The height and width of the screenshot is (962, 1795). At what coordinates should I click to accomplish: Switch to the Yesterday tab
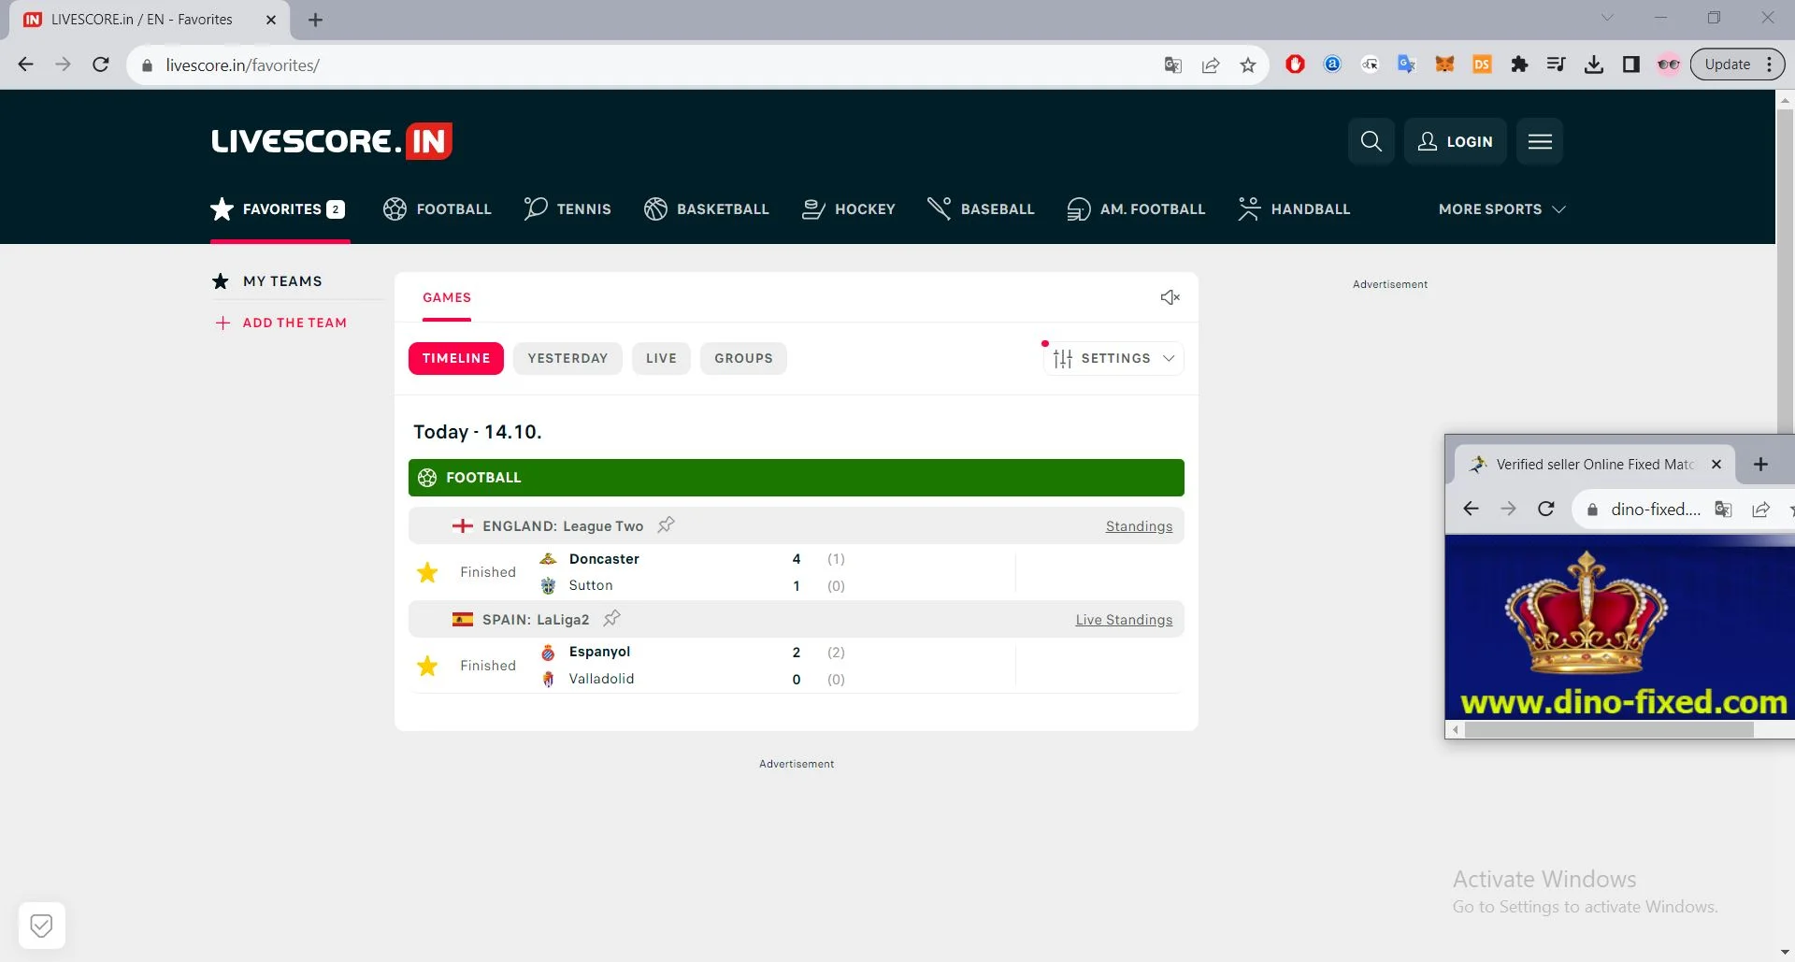pos(567,358)
